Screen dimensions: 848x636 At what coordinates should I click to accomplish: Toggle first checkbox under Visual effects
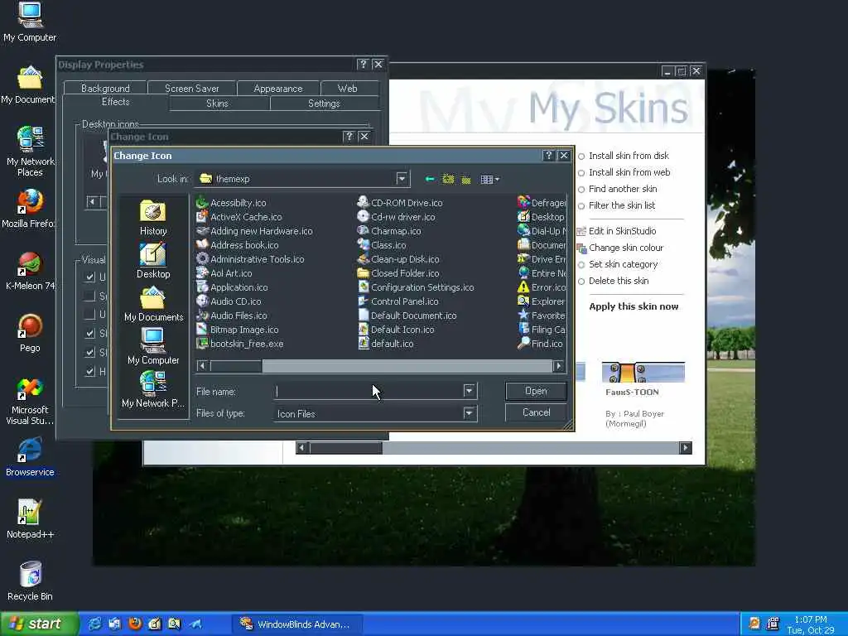89,277
